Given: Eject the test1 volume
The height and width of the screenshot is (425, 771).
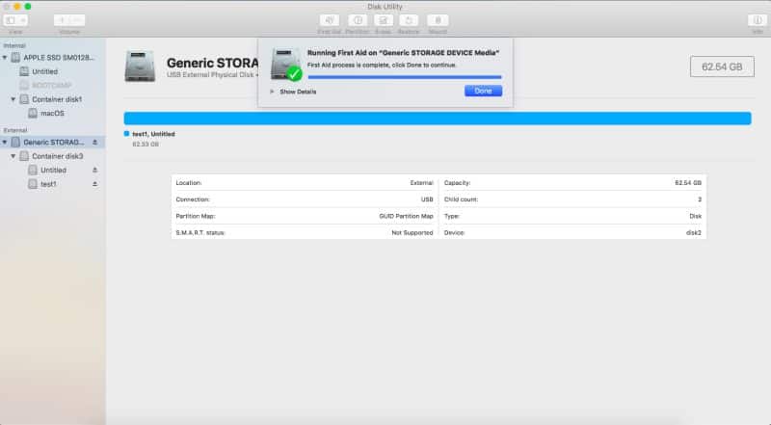Looking at the screenshot, I should [x=94, y=184].
